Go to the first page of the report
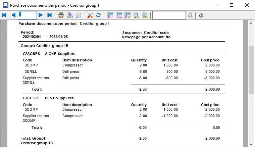Screen dimensions: 255x148 pyautogui.click(x=4, y=15)
